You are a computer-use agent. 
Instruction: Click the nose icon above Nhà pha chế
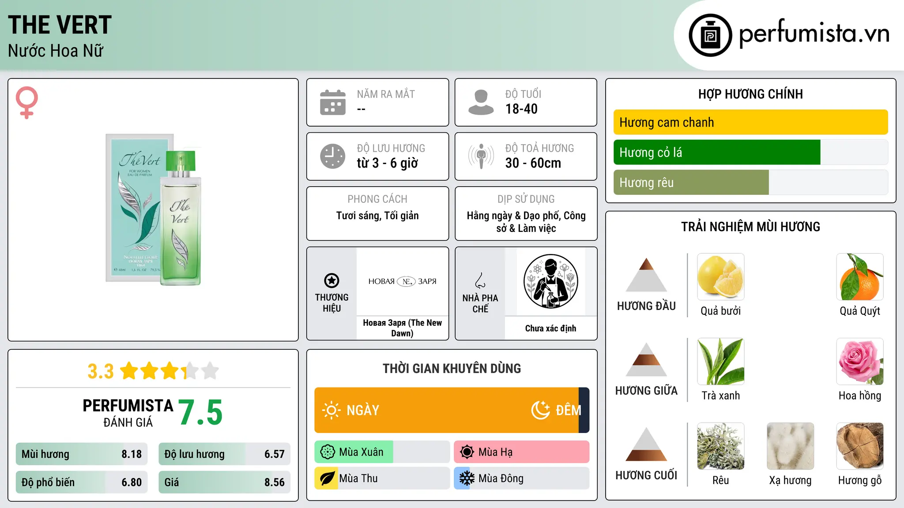coord(480,280)
